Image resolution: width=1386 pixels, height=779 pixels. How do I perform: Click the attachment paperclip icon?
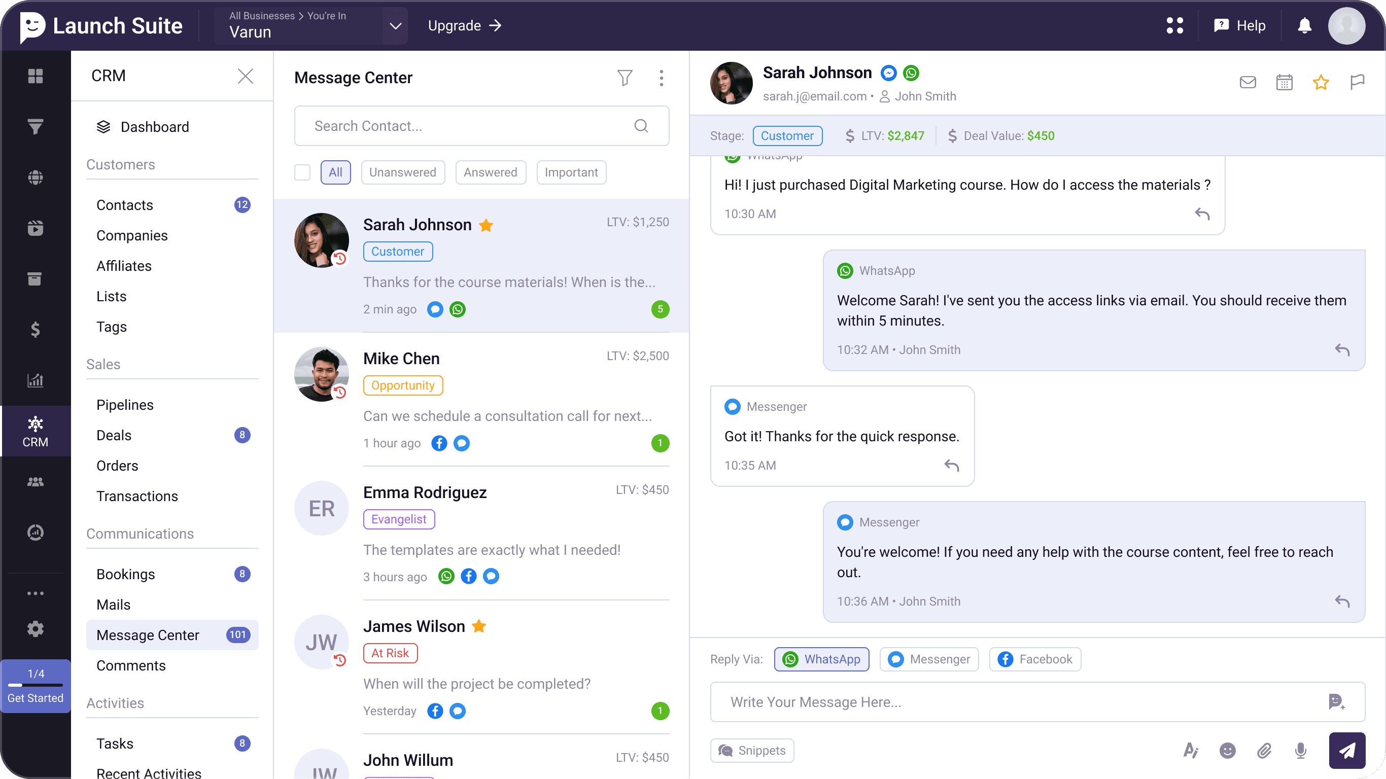coord(1264,750)
